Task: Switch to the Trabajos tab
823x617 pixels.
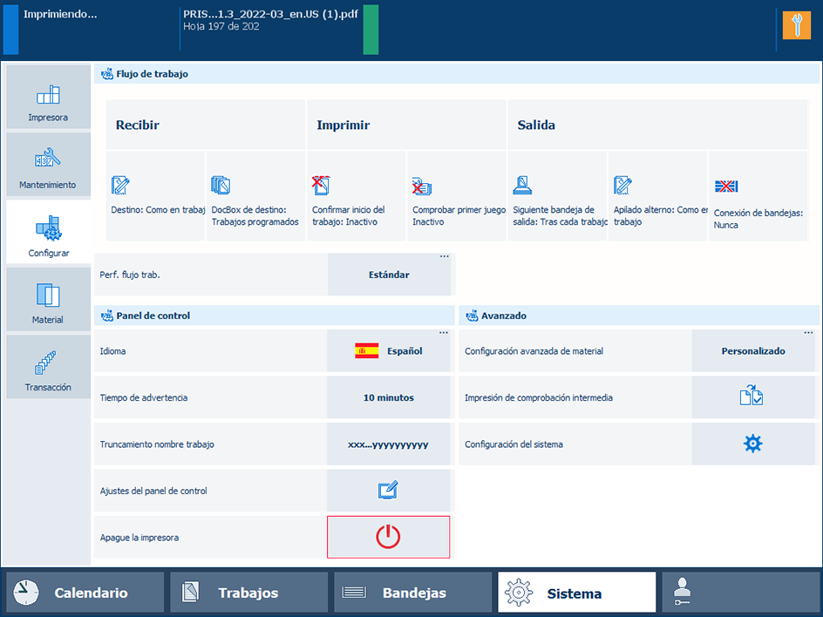Action: point(248,593)
